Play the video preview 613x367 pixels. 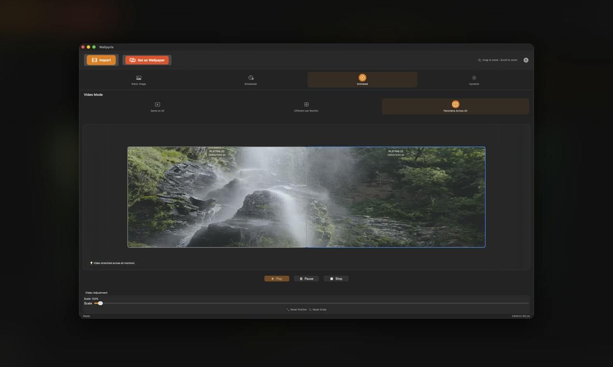click(x=277, y=279)
